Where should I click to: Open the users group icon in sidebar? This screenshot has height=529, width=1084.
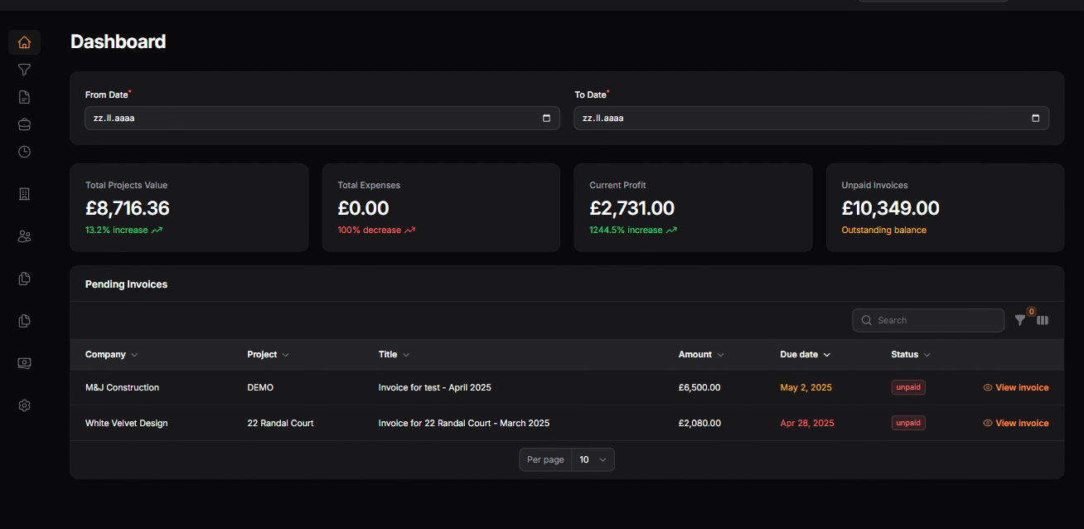(24, 236)
